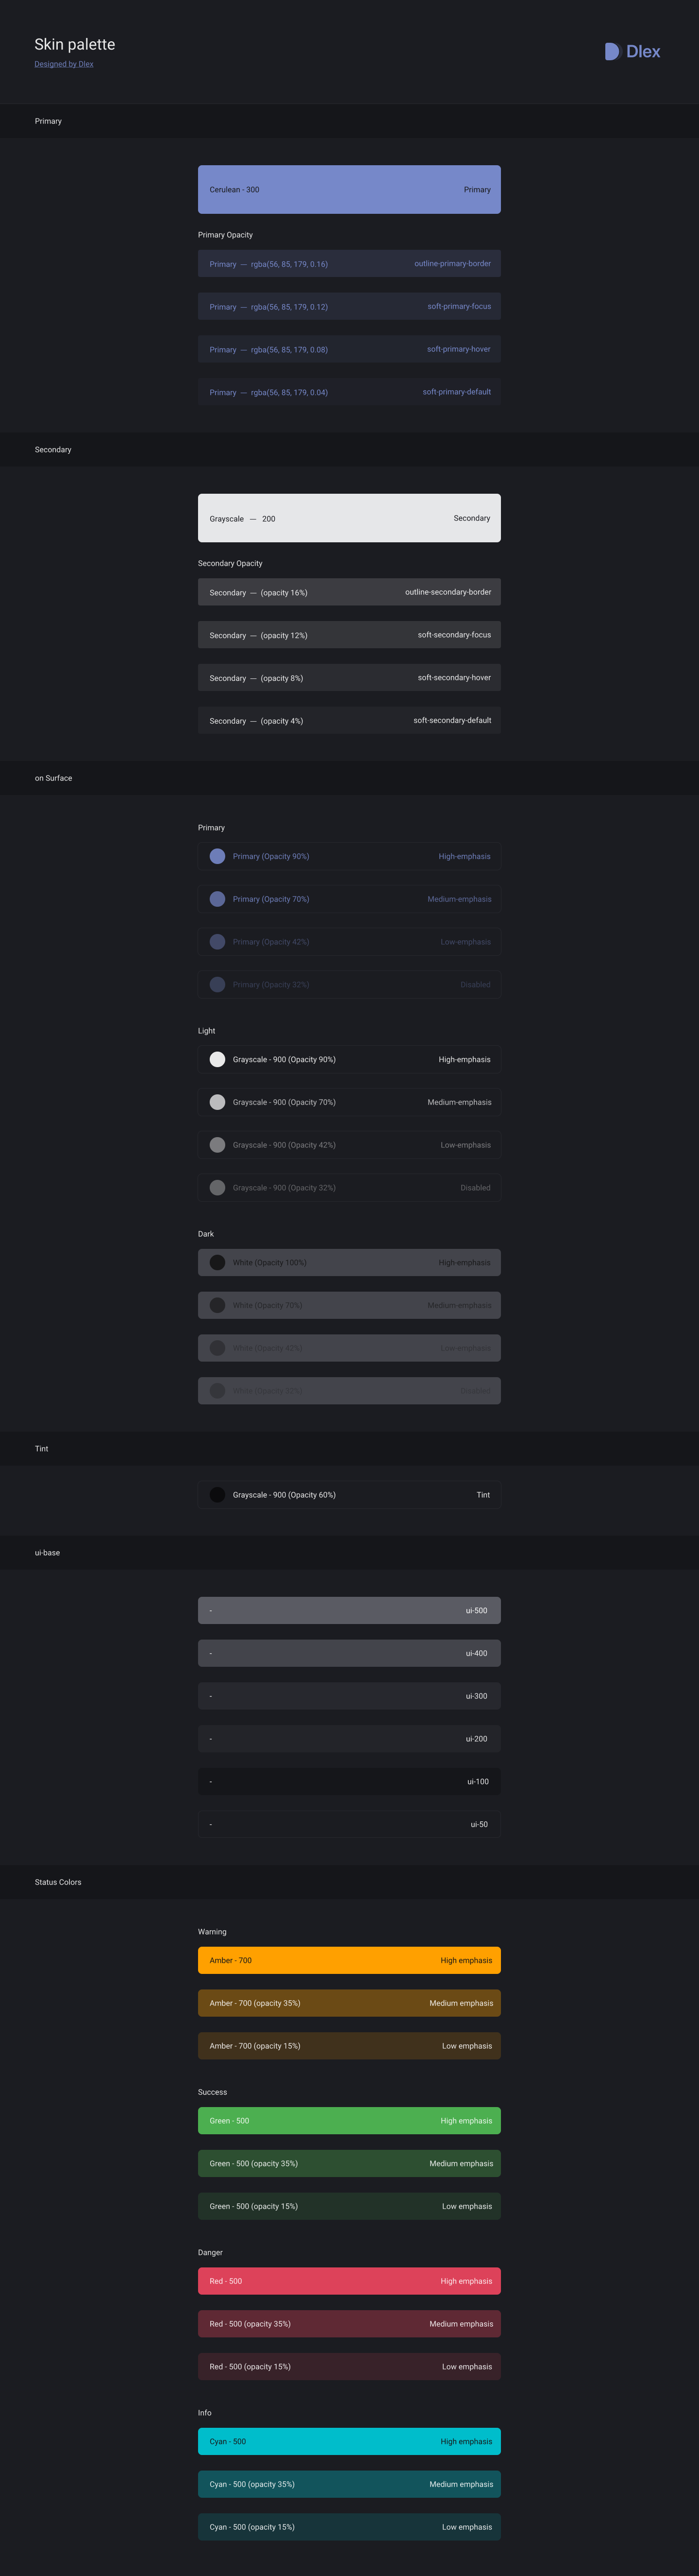Click the Grayscale - 900 (Opacity 32%) dot
The image size is (699, 2576).
pos(216,1188)
